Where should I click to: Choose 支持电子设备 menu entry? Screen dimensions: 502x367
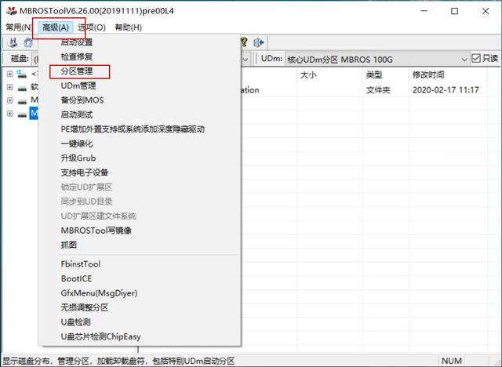click(85, 173)
